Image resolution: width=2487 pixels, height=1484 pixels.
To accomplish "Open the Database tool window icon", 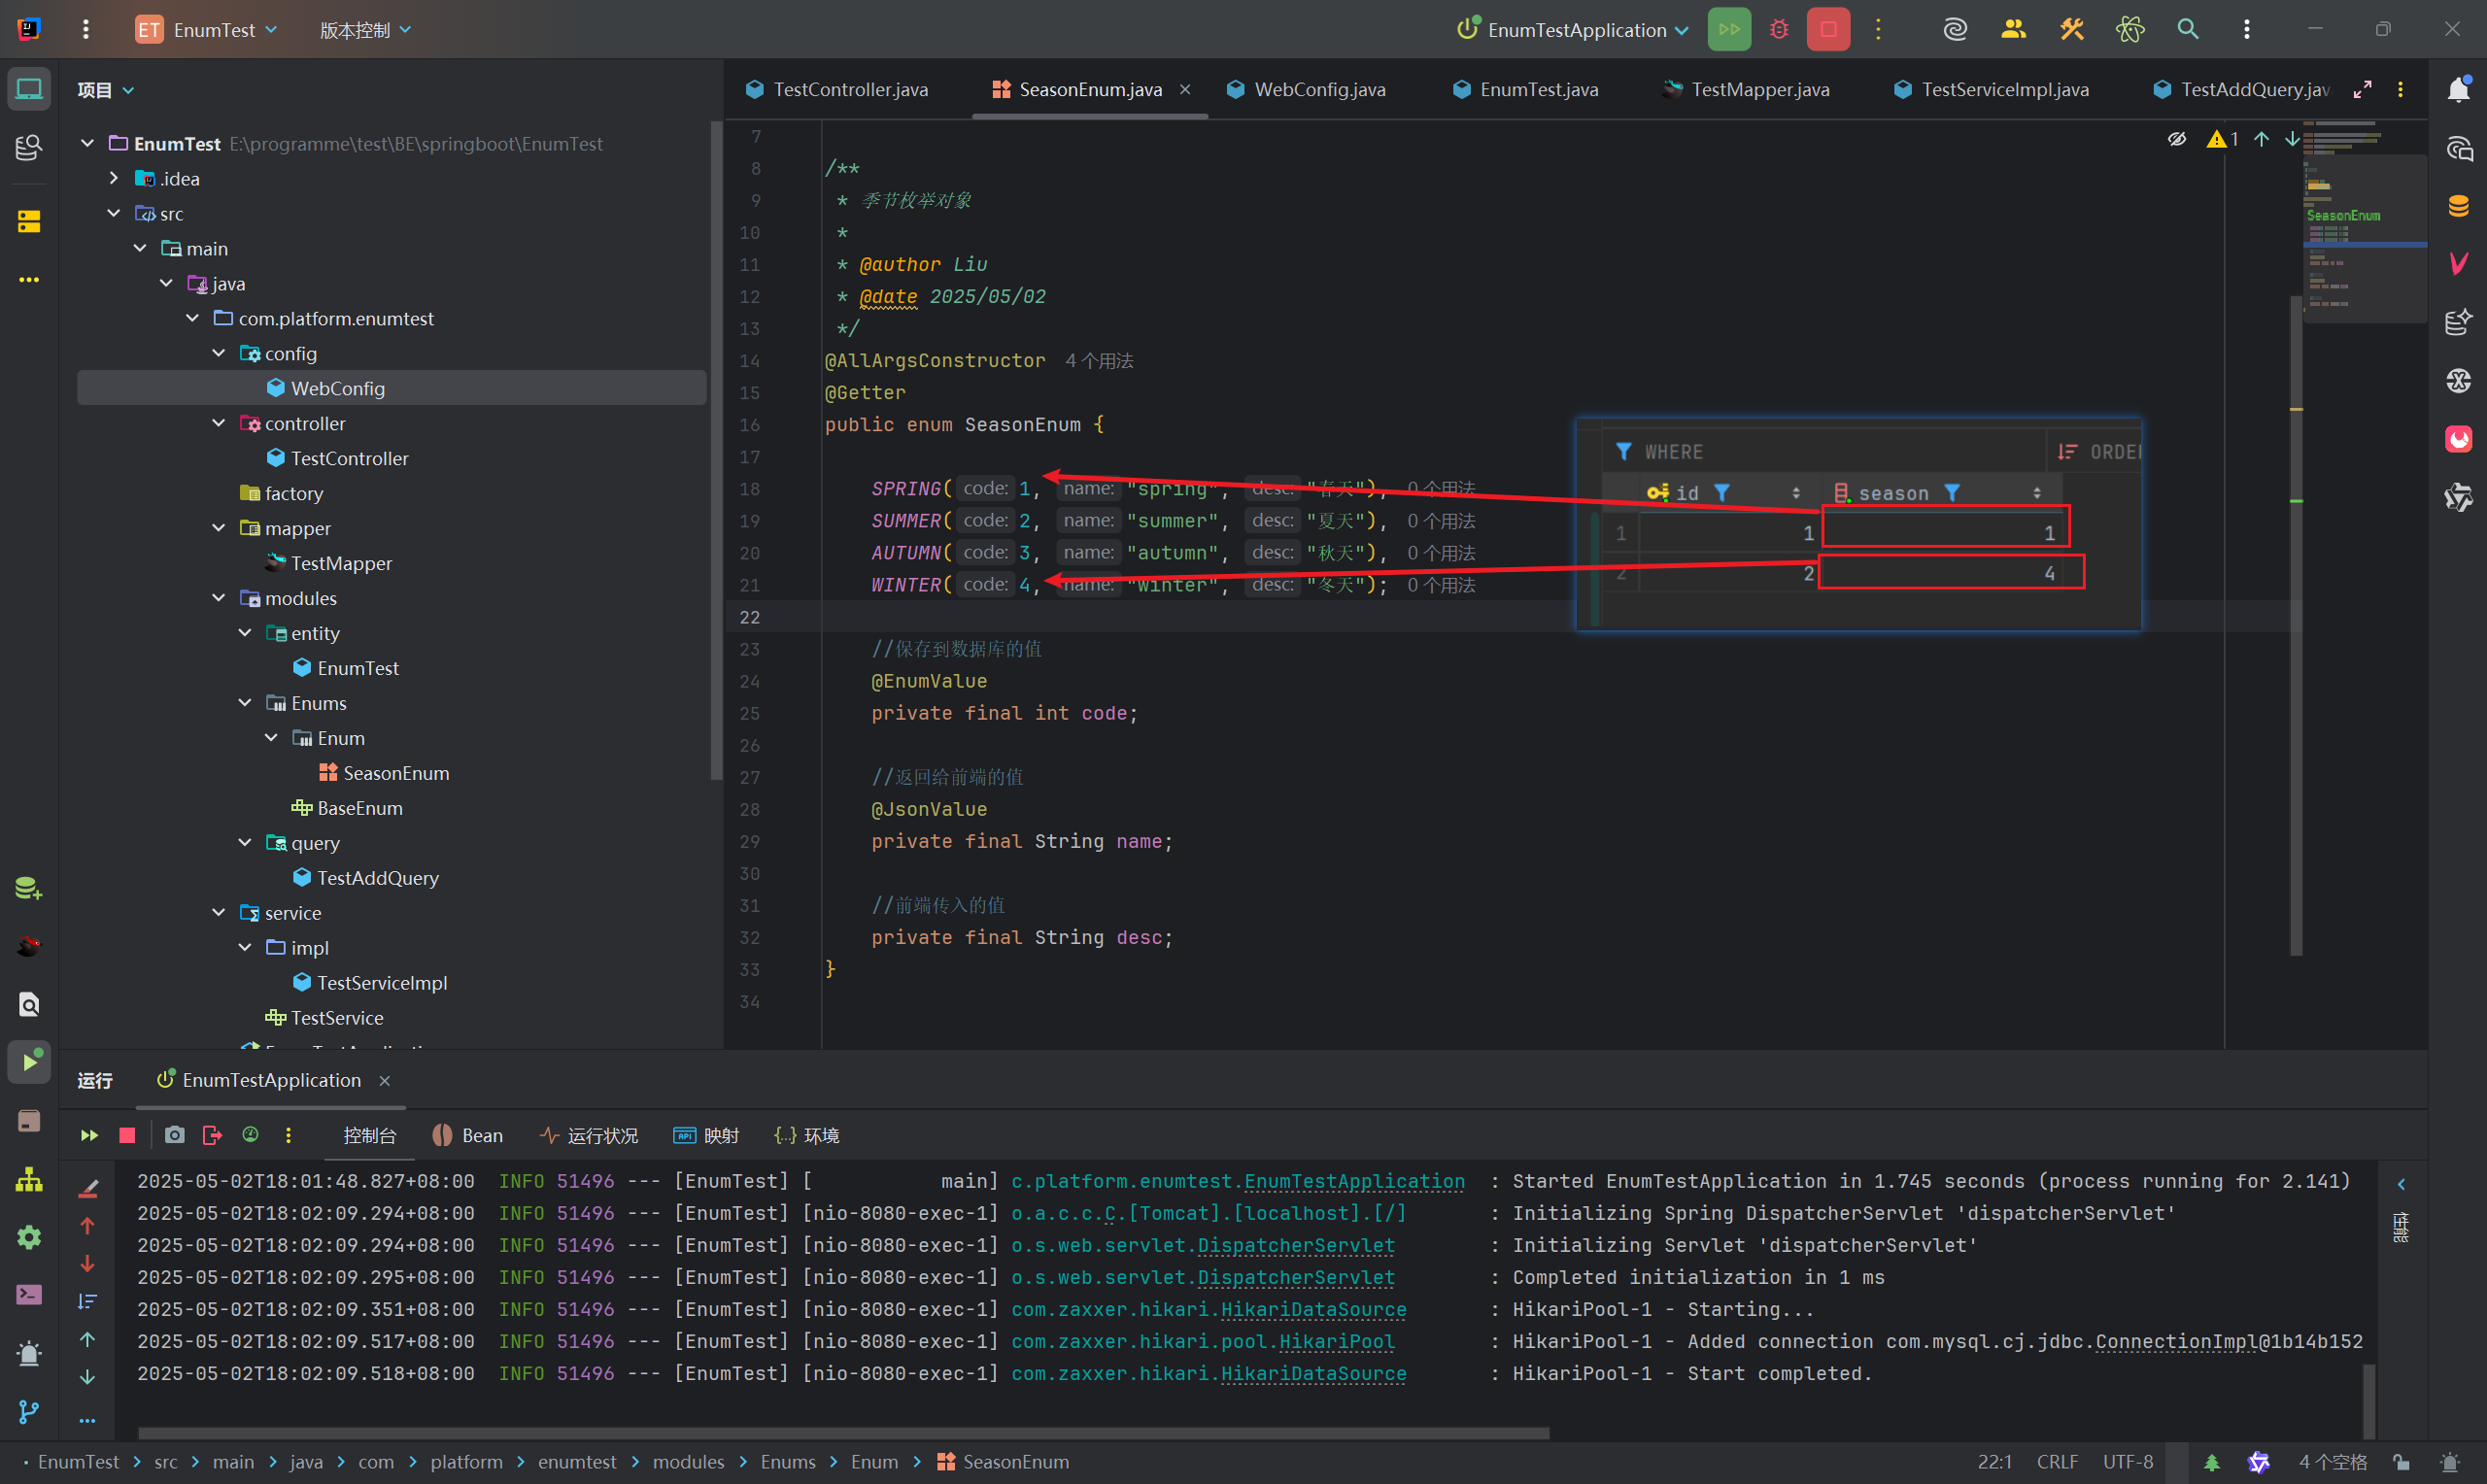I will click(2458, 207).
